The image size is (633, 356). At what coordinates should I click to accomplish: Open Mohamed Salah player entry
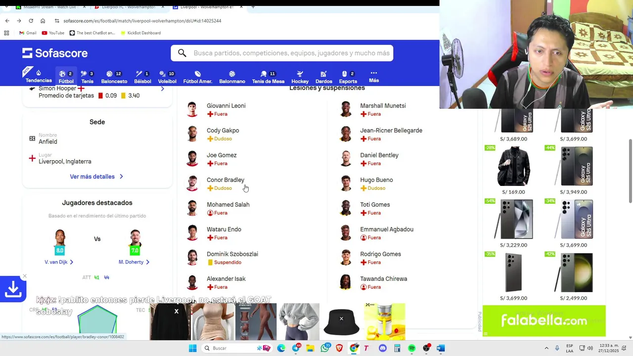[228, 205]
